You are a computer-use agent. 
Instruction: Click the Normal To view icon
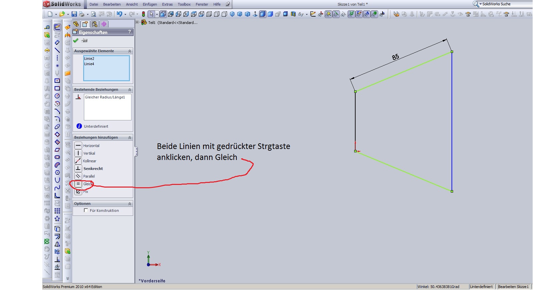coord(255,14)
